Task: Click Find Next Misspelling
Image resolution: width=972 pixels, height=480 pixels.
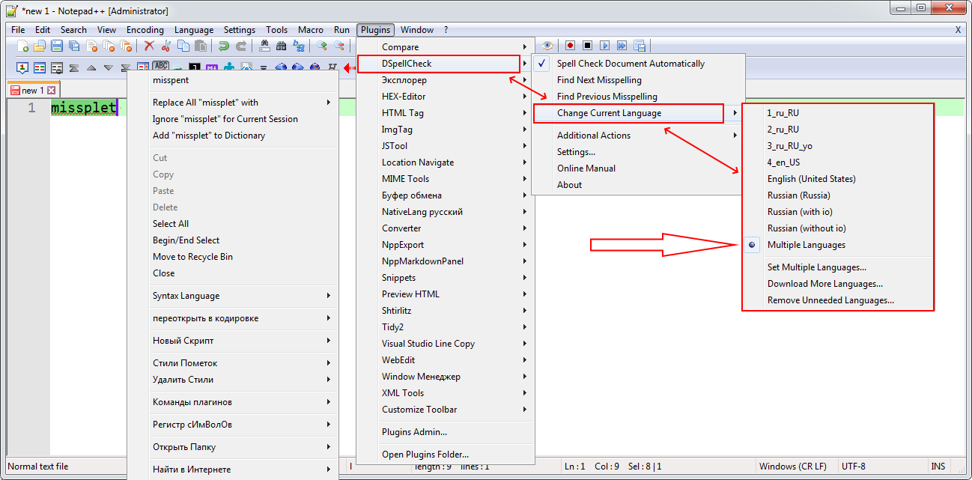Action: point(639,80)
